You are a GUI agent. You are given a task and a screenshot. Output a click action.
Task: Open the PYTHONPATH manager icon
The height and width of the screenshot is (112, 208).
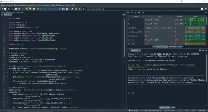tap(76, 9)
